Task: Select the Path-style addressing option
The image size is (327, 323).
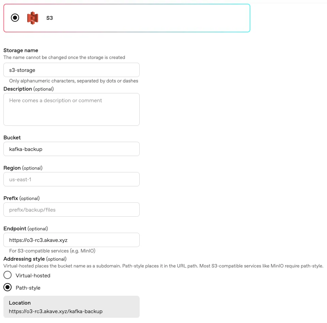Action: (7, 287)
